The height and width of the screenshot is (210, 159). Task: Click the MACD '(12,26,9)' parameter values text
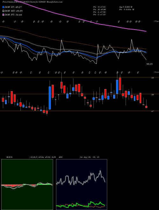click(x=43, y=157)
